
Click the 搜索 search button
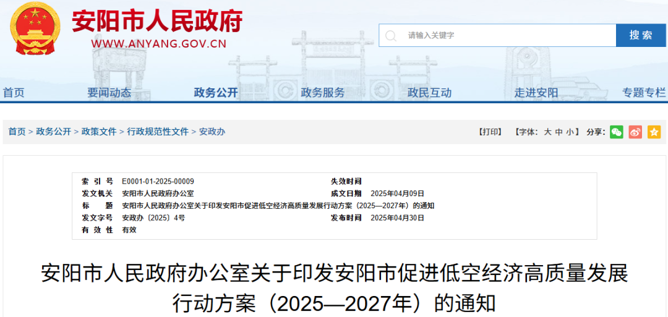point(641,35)
